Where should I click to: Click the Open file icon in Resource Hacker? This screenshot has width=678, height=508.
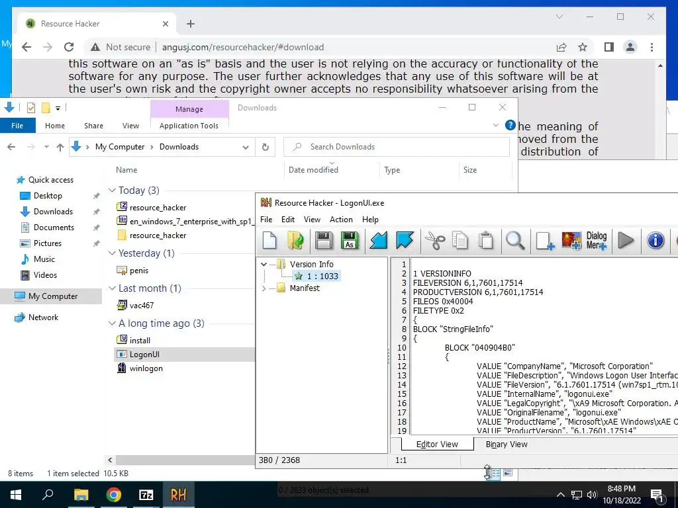296,240
